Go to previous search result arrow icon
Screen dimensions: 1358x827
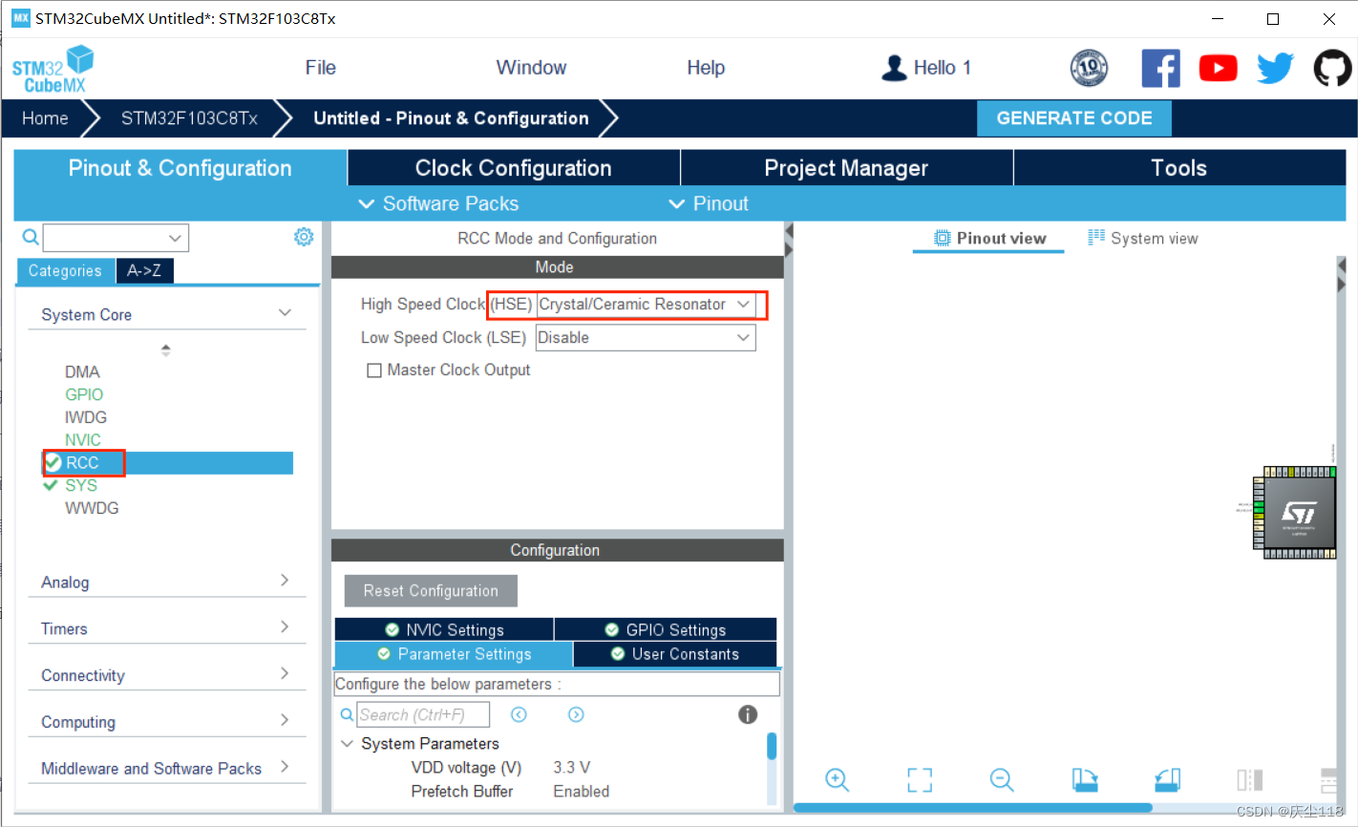[519, 714]
